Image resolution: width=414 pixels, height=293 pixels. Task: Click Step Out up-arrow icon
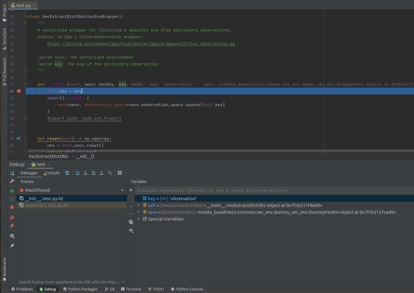102,173
